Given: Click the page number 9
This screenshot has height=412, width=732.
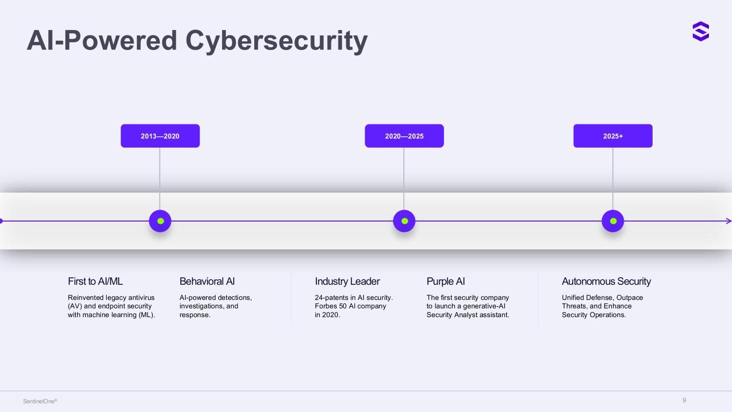Looking at the screenshot, I should (x=684, y=400).
